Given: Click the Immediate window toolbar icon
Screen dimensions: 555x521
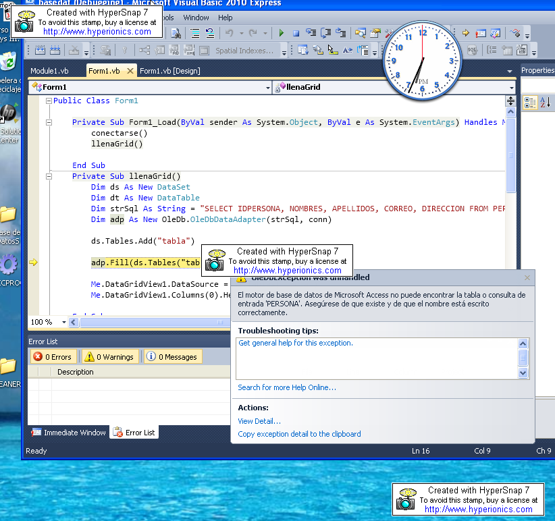Looking at the screenshot, I should (x=480, y=33).
